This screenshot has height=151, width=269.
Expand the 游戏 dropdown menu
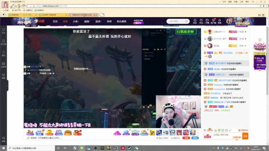click(x=98, y=21)
